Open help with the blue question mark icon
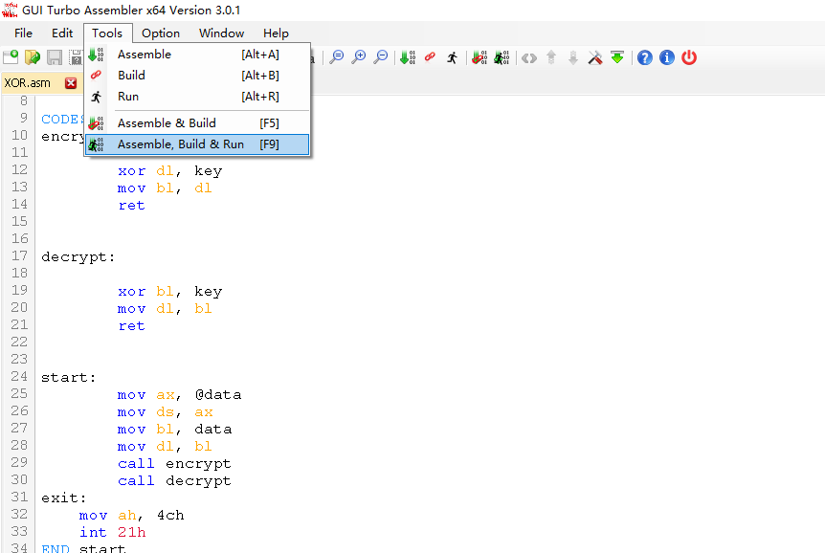 pyautogui.click(x=644, y=57)
